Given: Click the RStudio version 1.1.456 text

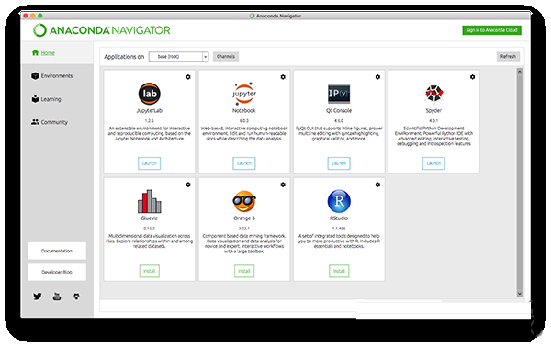Looking at the screenshot, I should pyautogui.click(x=339, y=228).
